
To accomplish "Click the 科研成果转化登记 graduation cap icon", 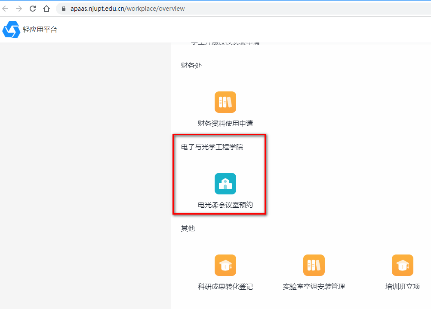I will point(225,265).
